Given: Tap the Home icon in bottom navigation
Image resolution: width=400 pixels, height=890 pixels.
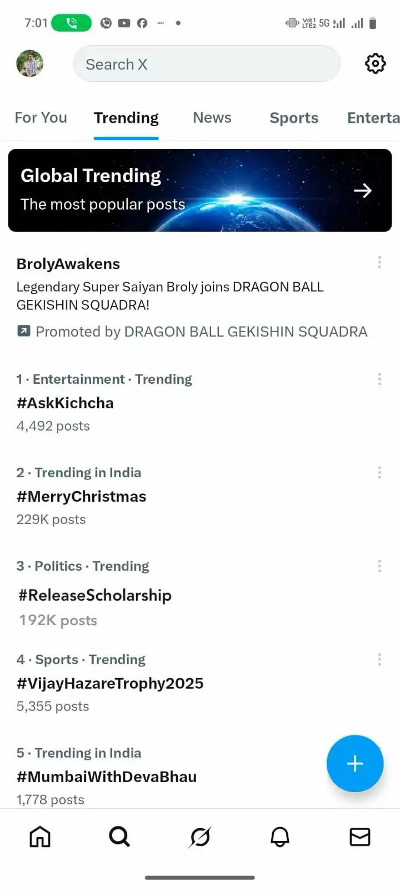Looking at the screenshot, I should 40,837.
